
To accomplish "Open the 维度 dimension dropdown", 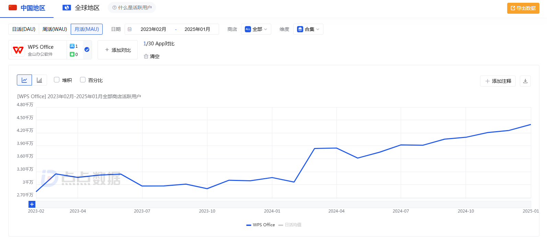I will point(308,30).
